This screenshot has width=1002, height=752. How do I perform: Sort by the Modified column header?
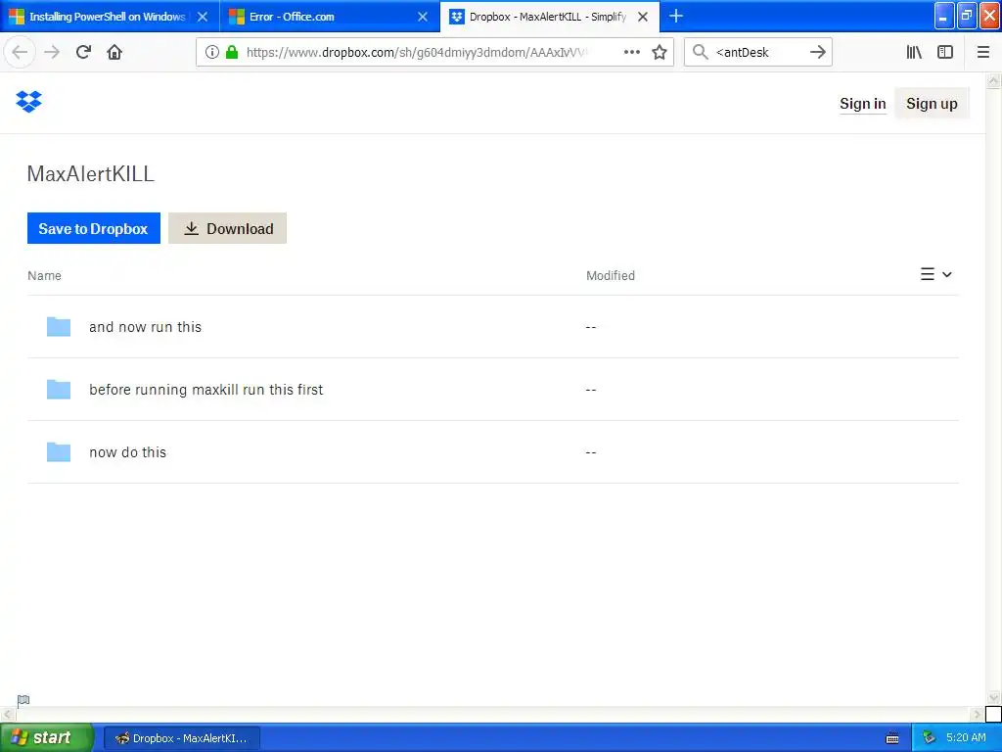(611, 275)
